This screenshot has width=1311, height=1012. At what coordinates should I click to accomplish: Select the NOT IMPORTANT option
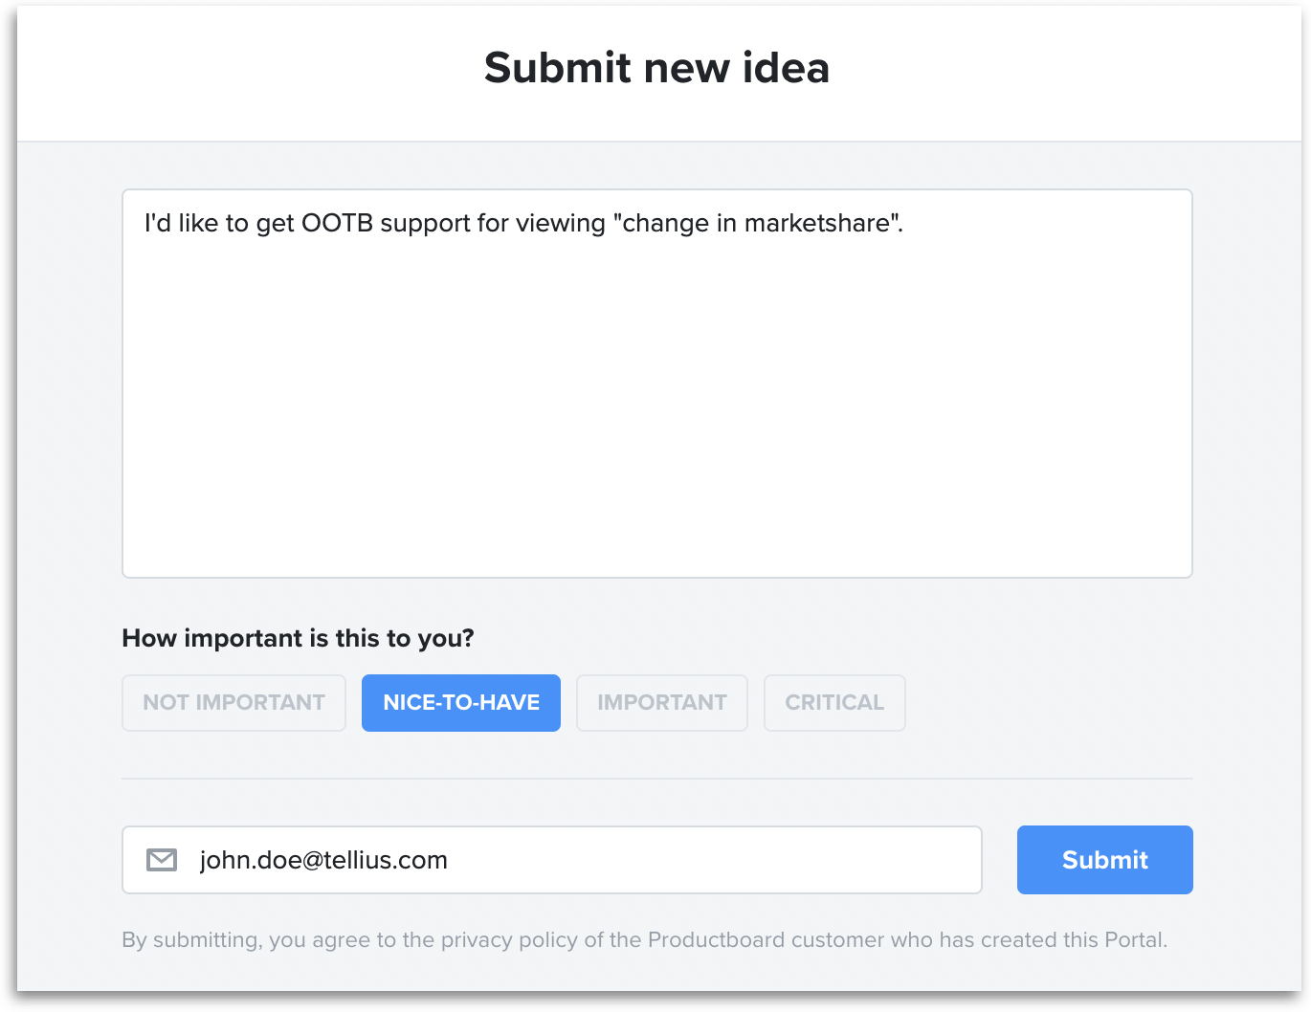(x=233, y=703)
